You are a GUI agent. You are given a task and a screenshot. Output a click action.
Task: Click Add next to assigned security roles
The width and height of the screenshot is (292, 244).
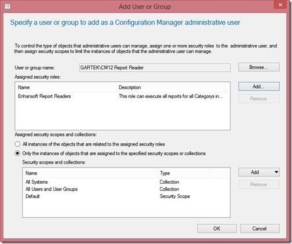pos(259,86)
